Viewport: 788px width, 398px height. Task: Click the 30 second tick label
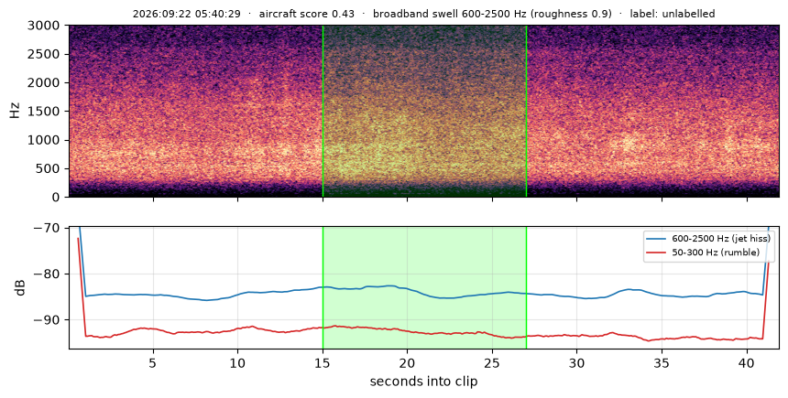(577, 362)
